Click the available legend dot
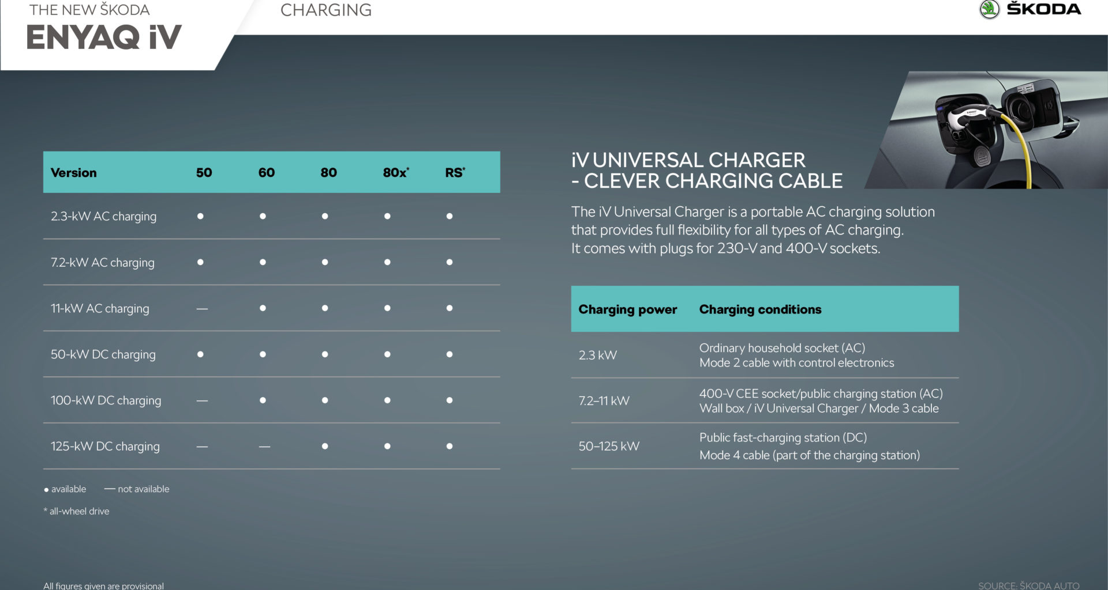The height and width of the screenshot is (590, 1108). (46, 490)
